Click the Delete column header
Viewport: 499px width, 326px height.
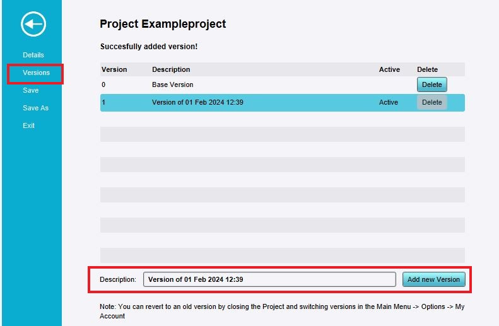427,69
